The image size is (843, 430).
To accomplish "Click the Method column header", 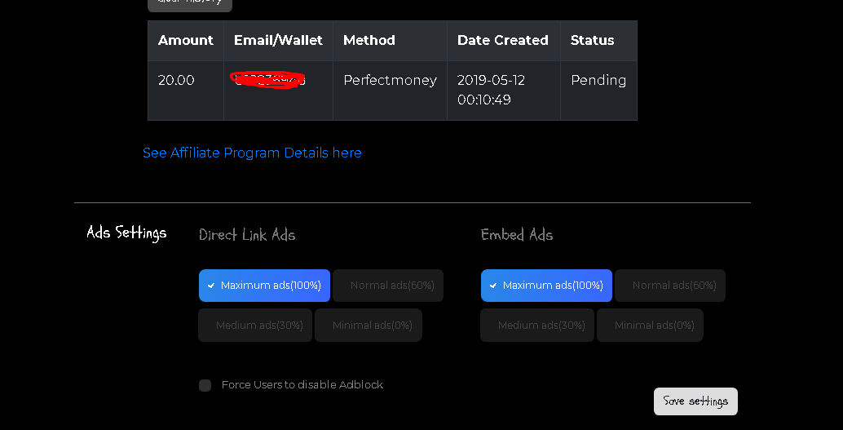I will point(391,40).
